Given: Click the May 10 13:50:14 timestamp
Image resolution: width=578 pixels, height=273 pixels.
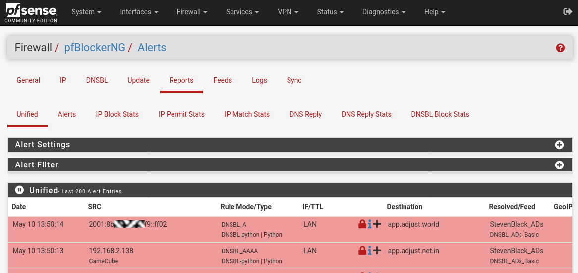Looking at the screenshot, I should tap(38, 224).
